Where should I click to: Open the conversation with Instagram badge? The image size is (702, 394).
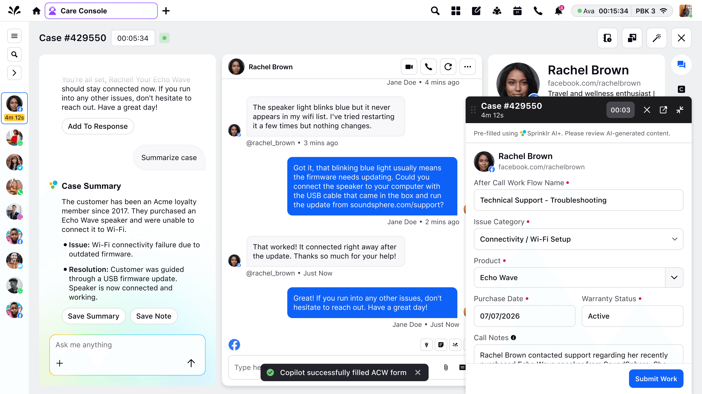[14, 211]
